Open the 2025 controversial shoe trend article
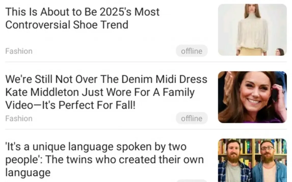The width and height of the screenshot is (292, 182). 82,18
